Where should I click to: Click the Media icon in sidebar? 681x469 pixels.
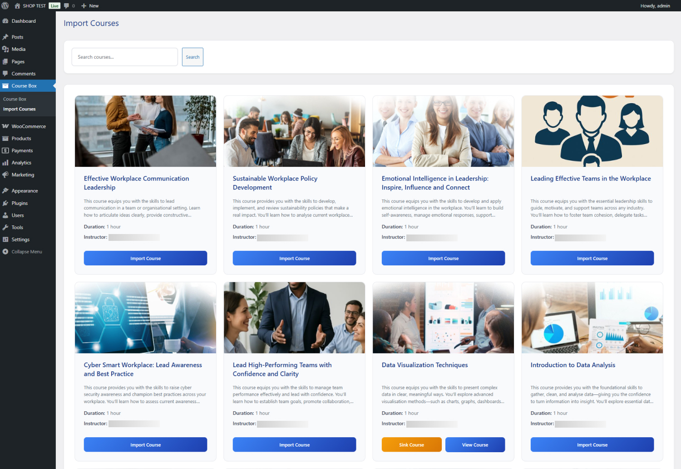click(5, 49)
